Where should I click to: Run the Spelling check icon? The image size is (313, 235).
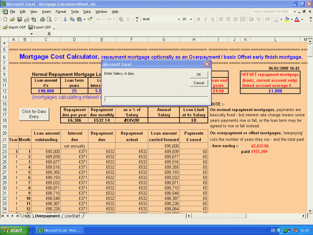(57, 19)
